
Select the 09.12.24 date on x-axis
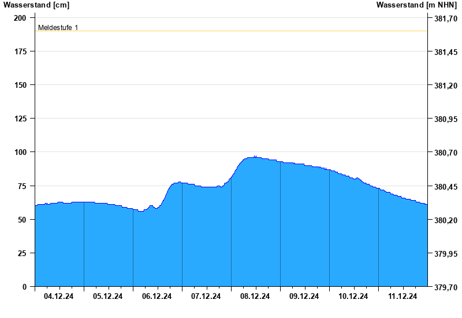point(304,297)
